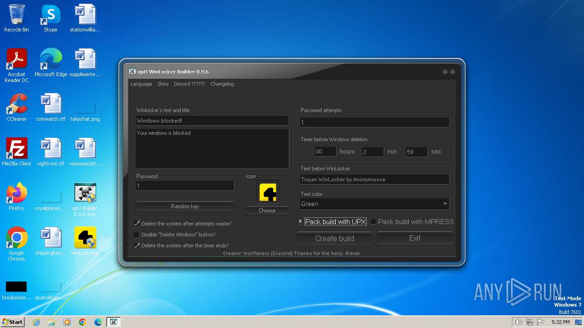This screenshot has height=328, width=584.
Task: Click the timer seconds field
Action: [417, 152]
